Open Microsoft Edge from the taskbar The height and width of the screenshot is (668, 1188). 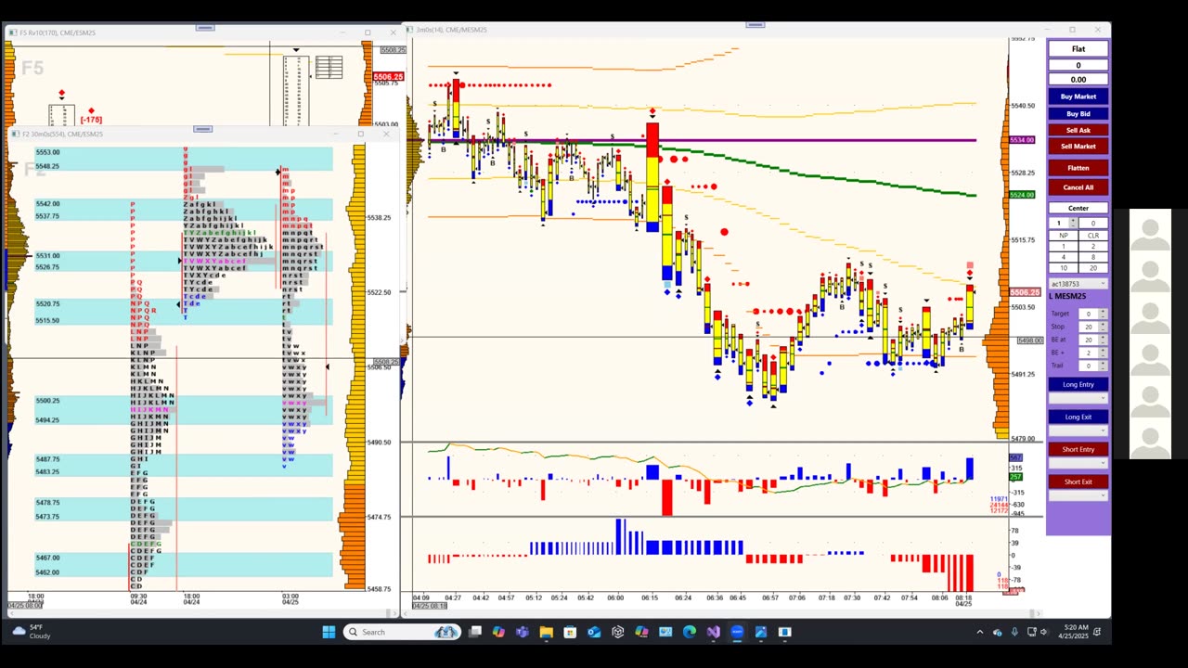(690, 632)
